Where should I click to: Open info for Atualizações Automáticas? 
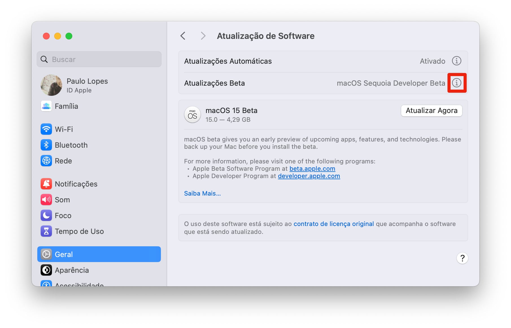click(x=457, y=61)
